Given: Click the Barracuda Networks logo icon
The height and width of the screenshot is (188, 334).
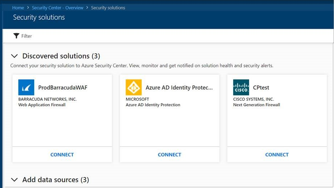Looking at the screenshot, I should tap(26, 88).
